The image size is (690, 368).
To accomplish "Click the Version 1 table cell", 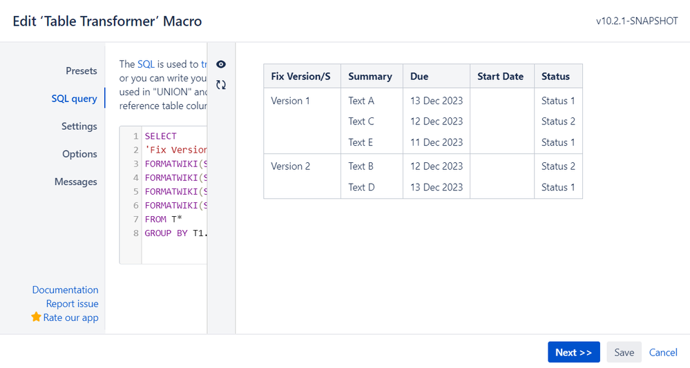I will coord(290,101).
